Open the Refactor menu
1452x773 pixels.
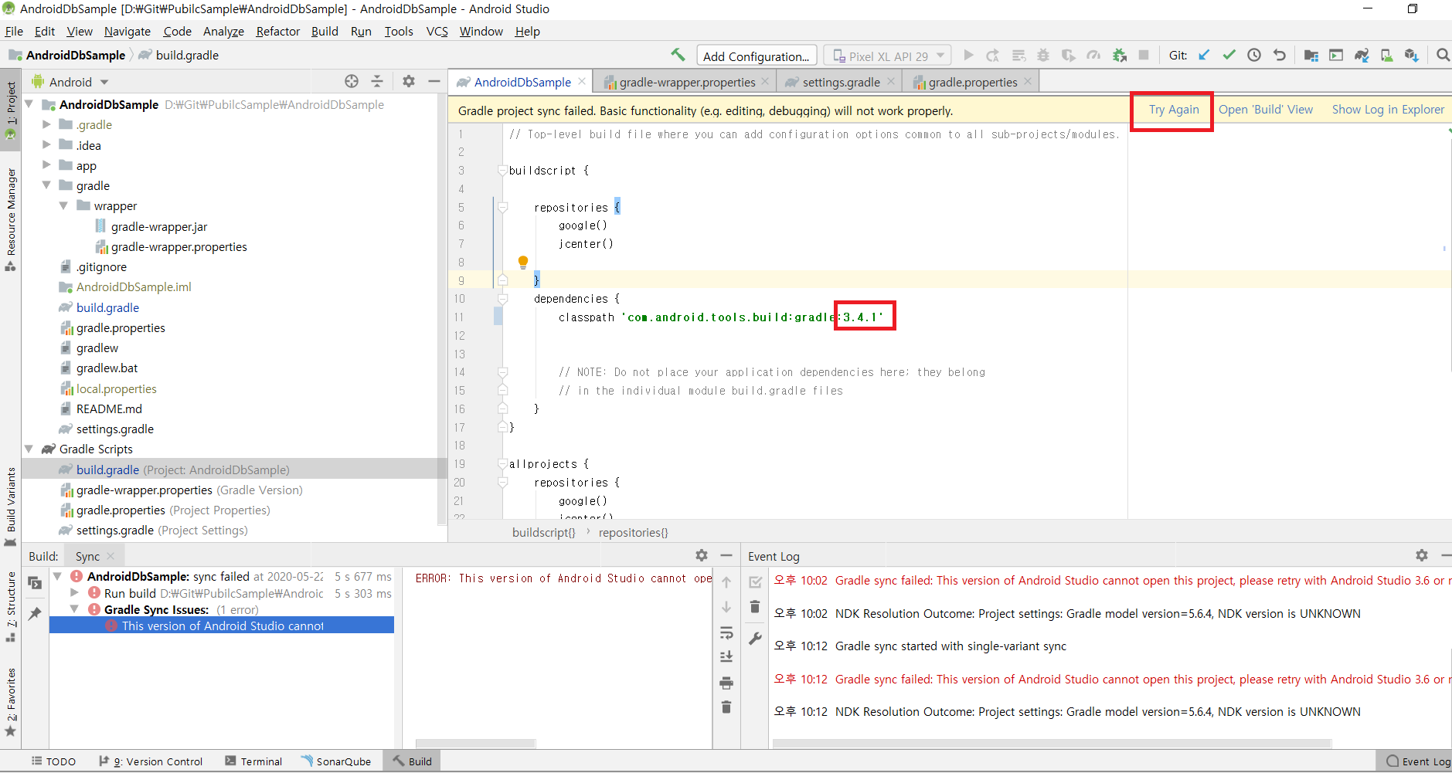pyautogui.click(x=277, y=31)
